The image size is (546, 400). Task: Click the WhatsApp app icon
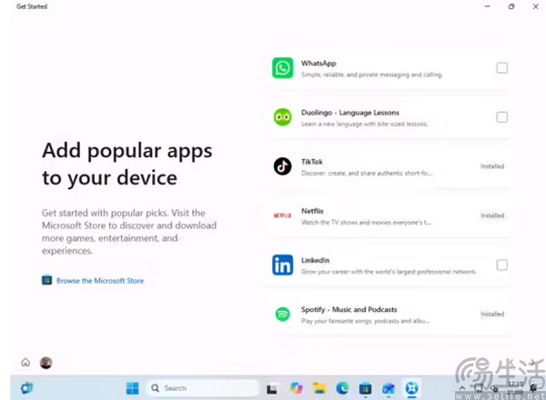(282, 68)
